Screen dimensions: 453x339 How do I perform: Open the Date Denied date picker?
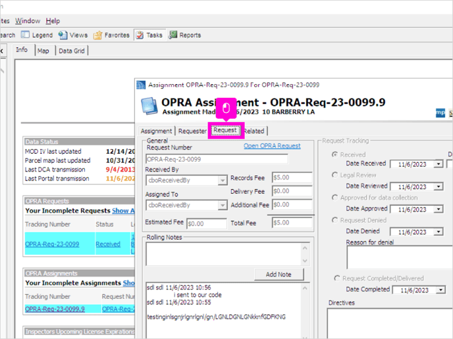point(439,231)
